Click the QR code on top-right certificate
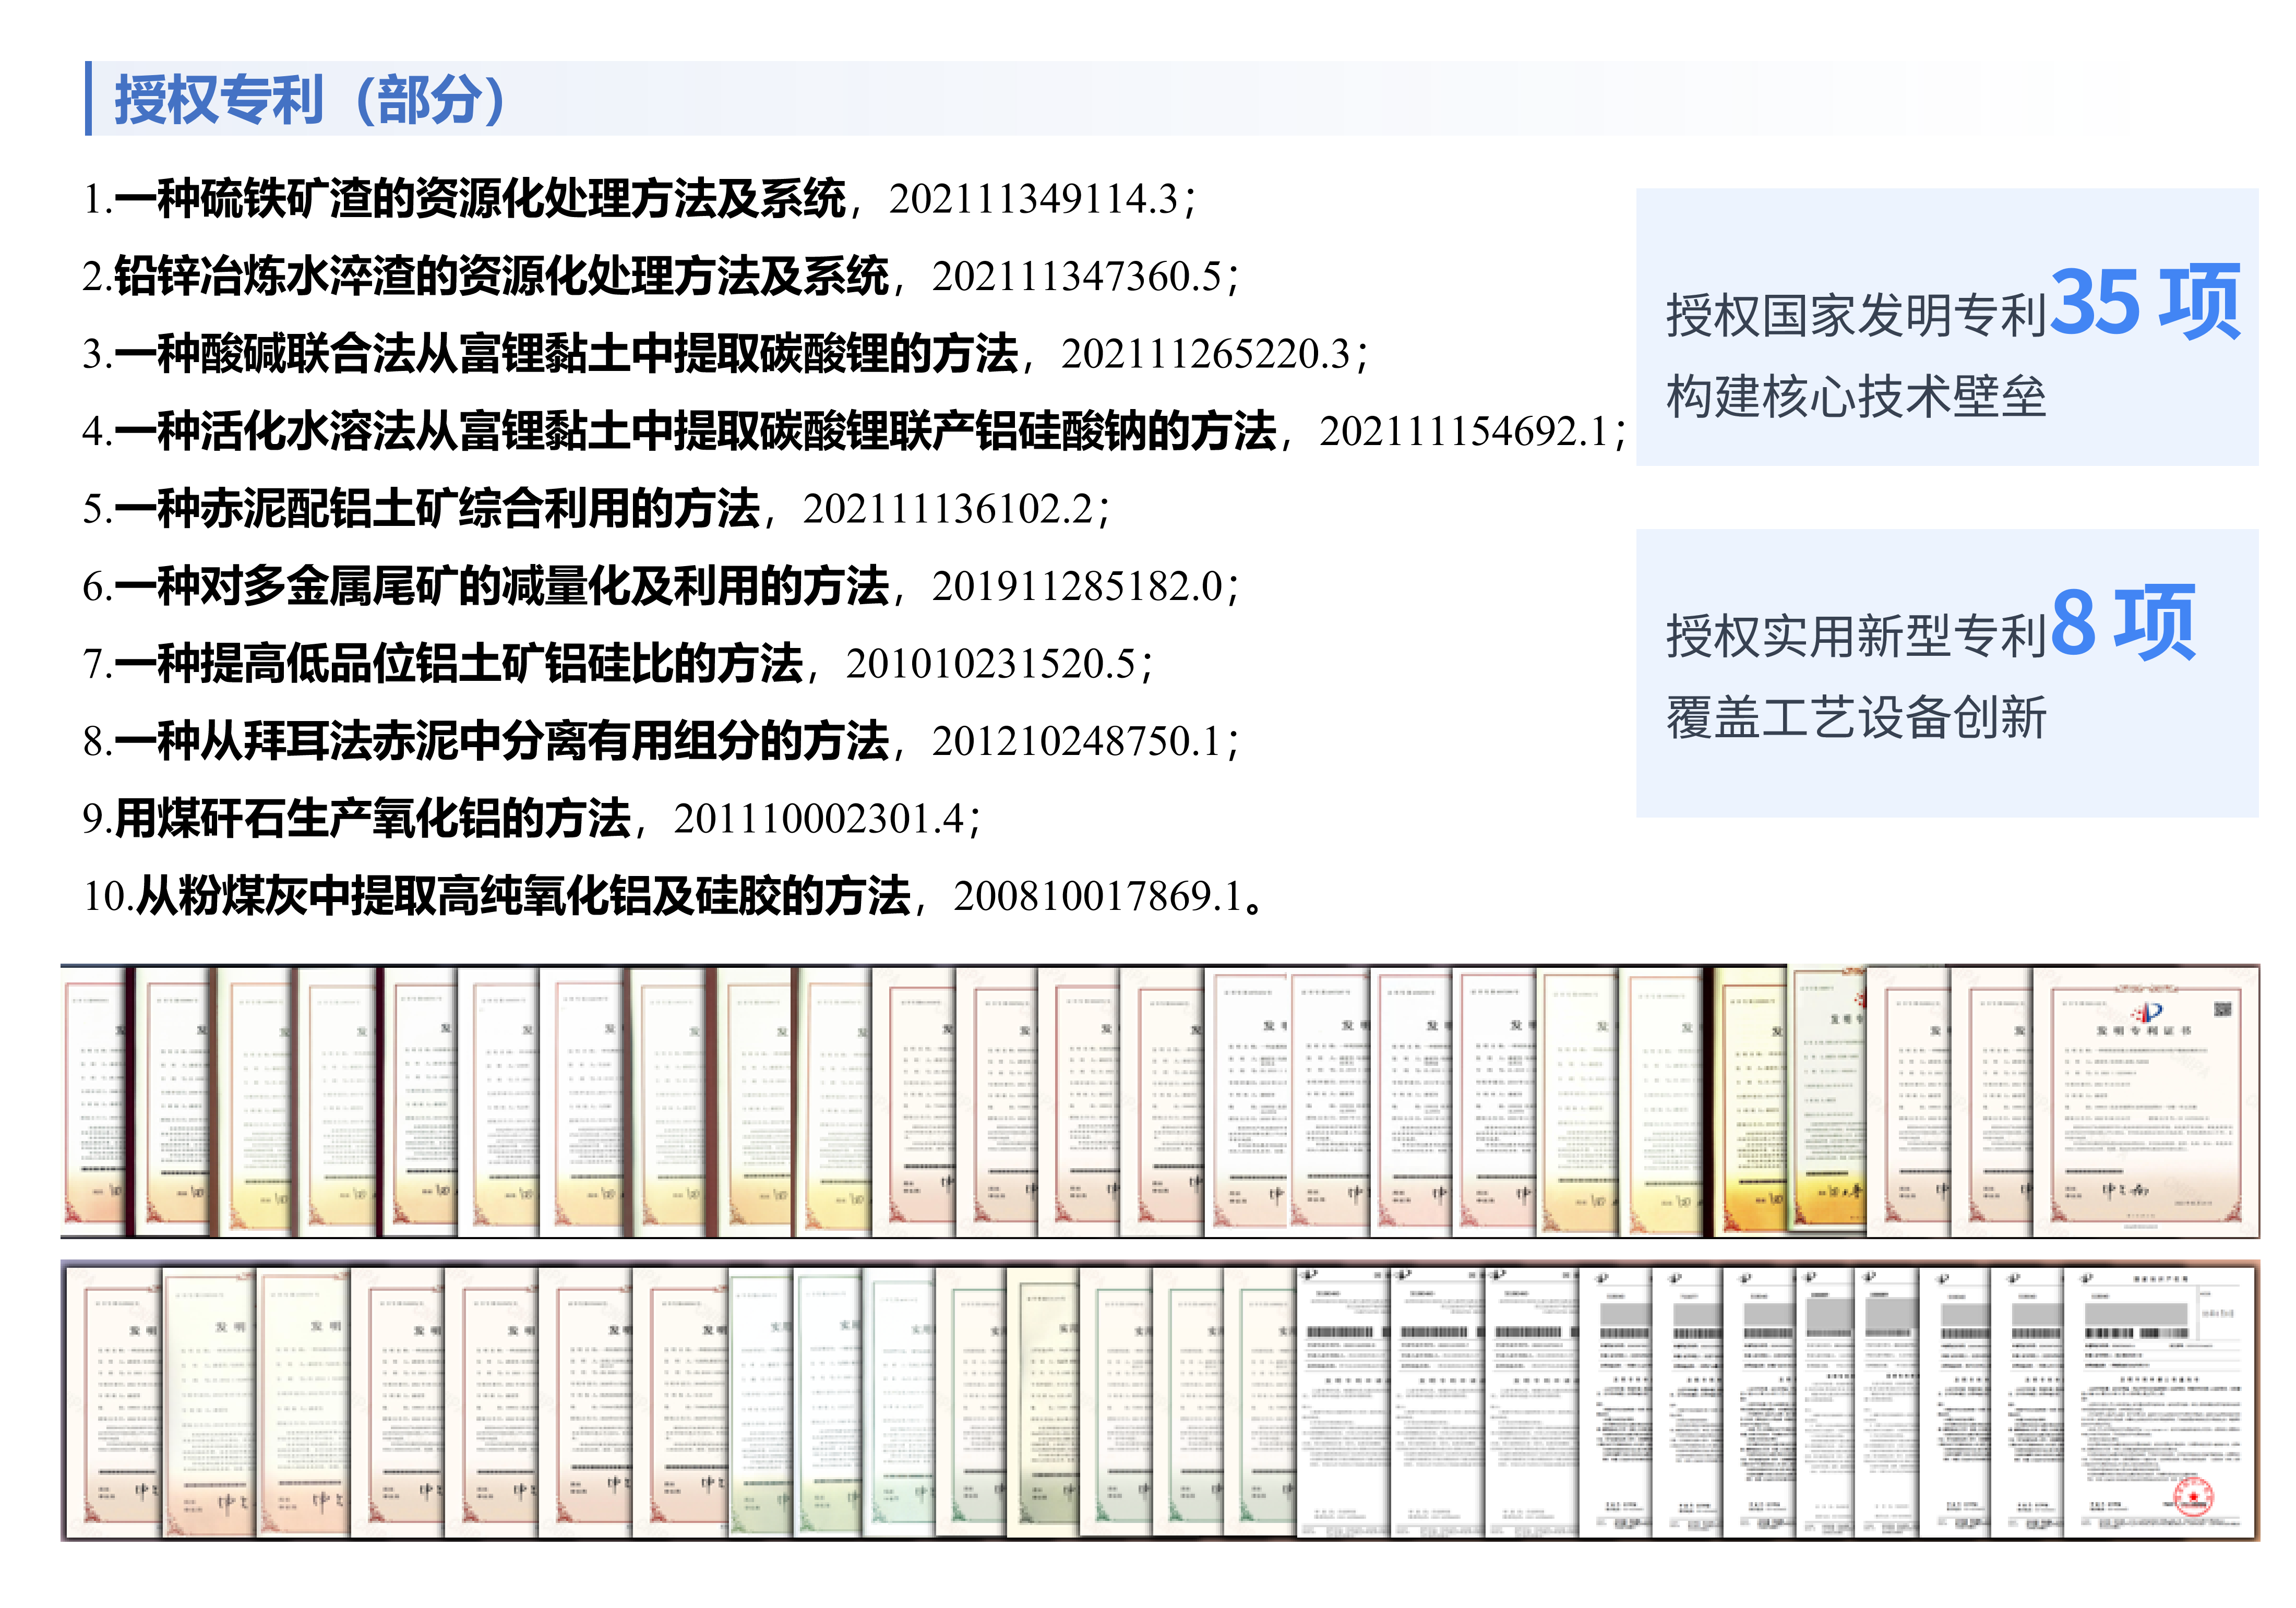The height and width of the screenshot is (1608, 2296). (x=2222, y=1010)
